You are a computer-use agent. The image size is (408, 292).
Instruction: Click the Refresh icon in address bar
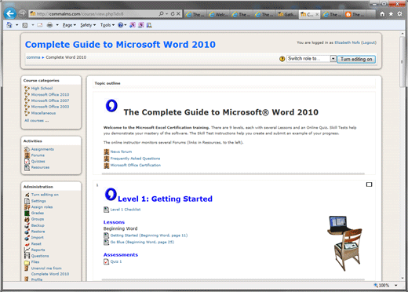[173, 14]
